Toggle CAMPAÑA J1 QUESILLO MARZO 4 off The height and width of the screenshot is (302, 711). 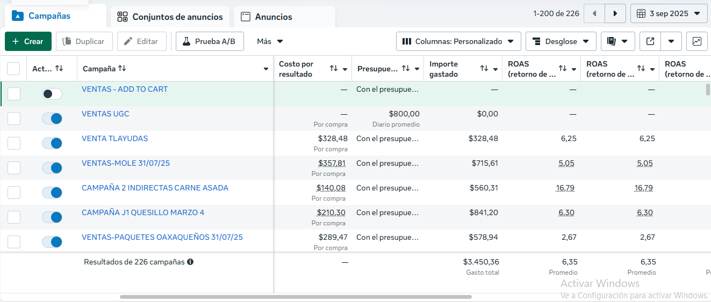point(52,217)
